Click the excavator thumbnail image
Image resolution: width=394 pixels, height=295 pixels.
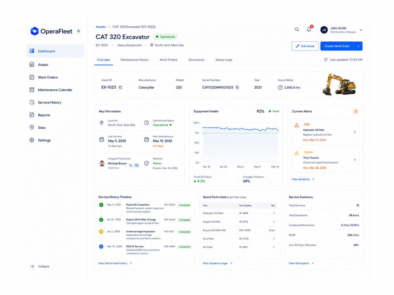point(339,85)
